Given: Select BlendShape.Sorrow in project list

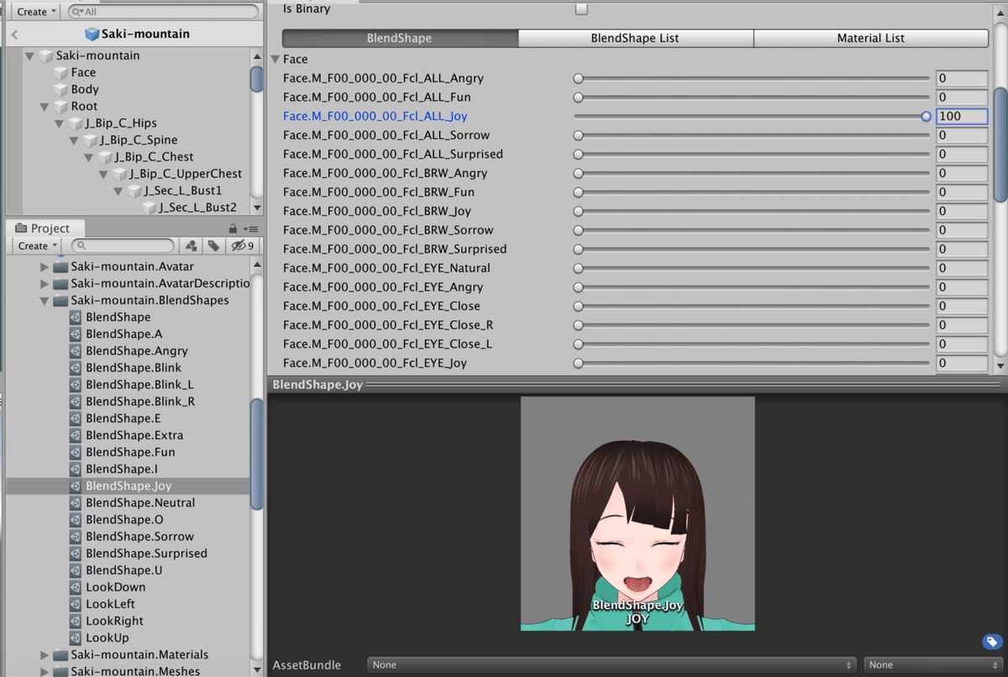Looking at the screenshot, I should pyautogui.click(x=139, y=537).
